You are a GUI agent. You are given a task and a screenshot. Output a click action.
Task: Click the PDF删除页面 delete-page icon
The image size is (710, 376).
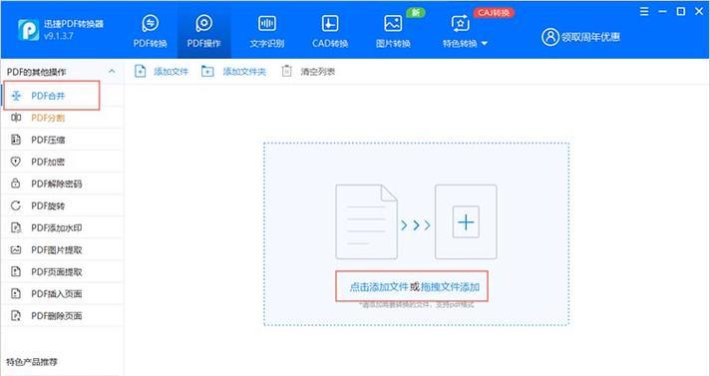[x=16, y=316]
